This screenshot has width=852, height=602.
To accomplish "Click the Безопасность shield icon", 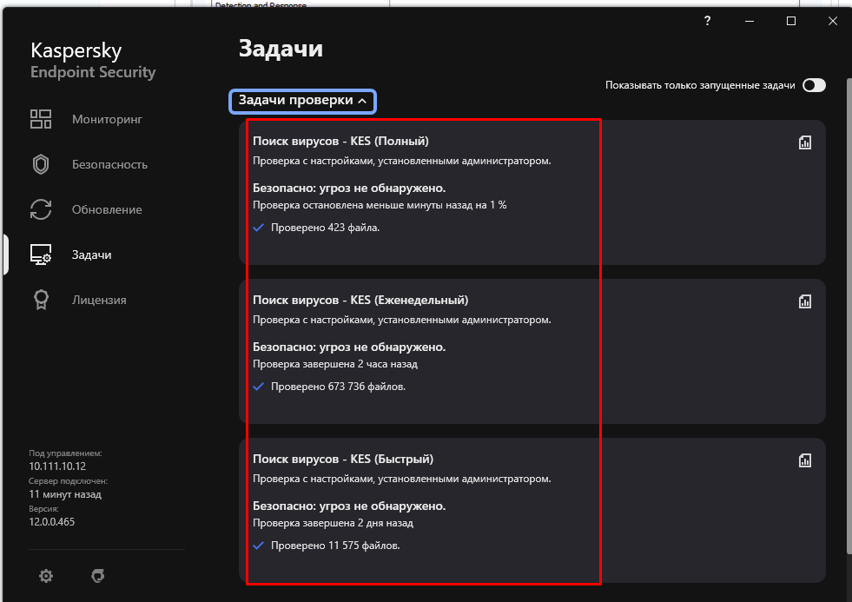I will 41,164.
